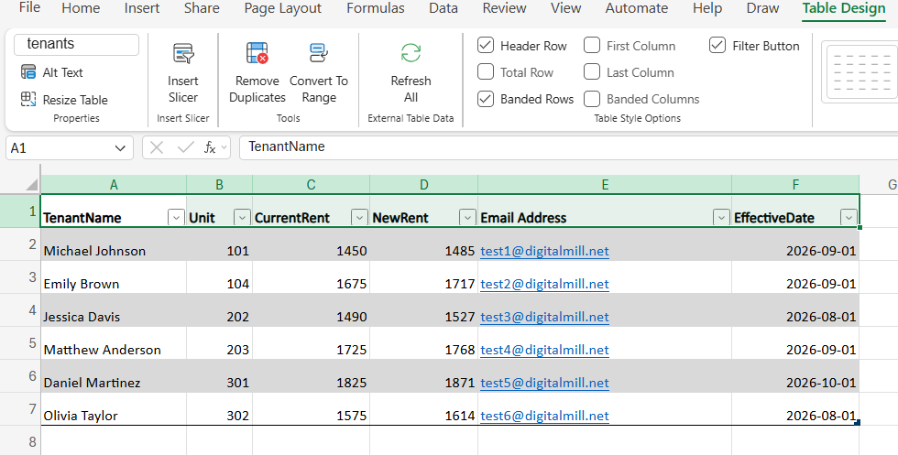The width and height of the screenshot is (898, 455).
Task: Open the Review tab
Action: [x=504, y=8]
